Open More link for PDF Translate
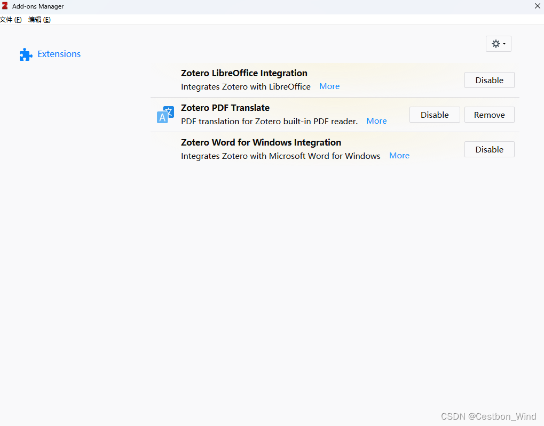The image size is (544, 426). pyautogui.click(x=376, y=121)
